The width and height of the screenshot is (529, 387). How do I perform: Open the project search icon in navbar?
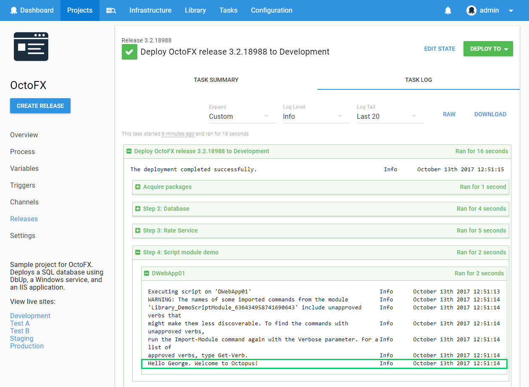111,10
